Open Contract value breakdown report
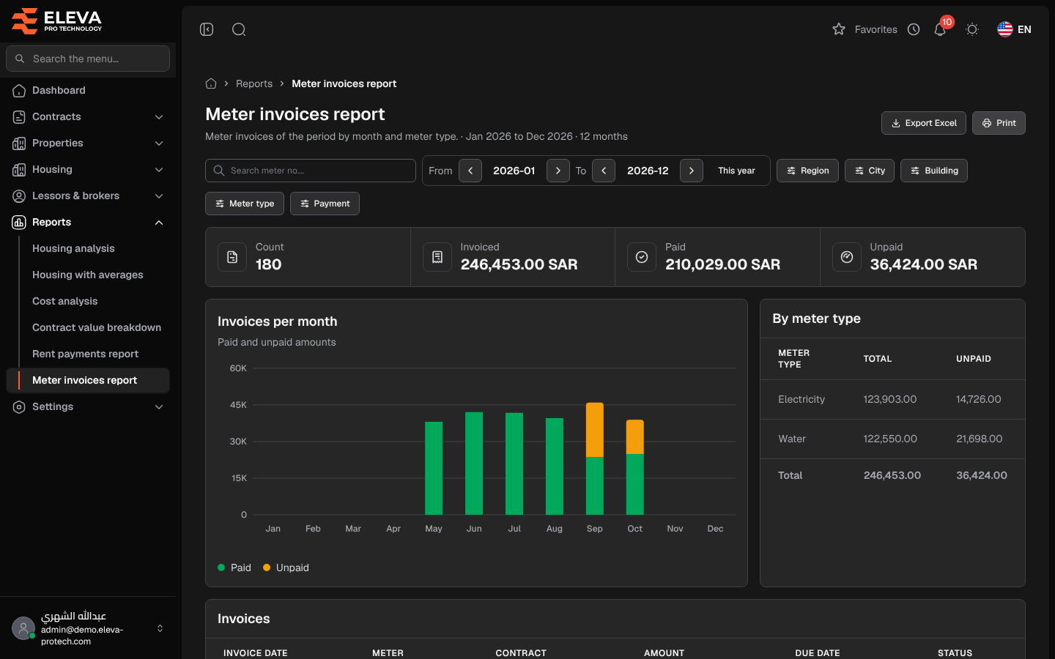1055x659 pixels. tap(97, 327)
